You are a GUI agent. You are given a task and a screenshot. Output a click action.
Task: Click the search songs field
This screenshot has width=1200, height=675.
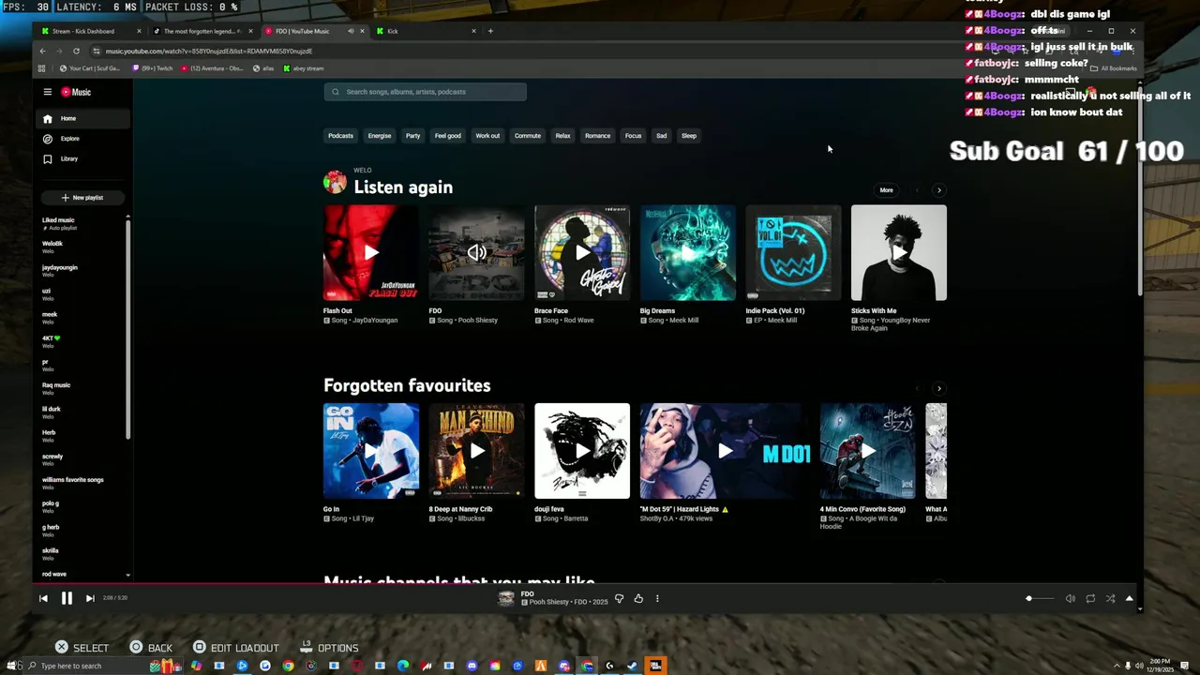426,92
